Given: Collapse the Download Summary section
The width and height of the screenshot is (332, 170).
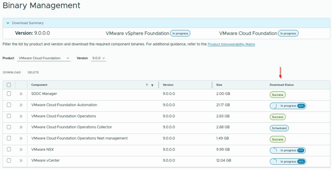Looking at the screenshot, I should point(8,23).
